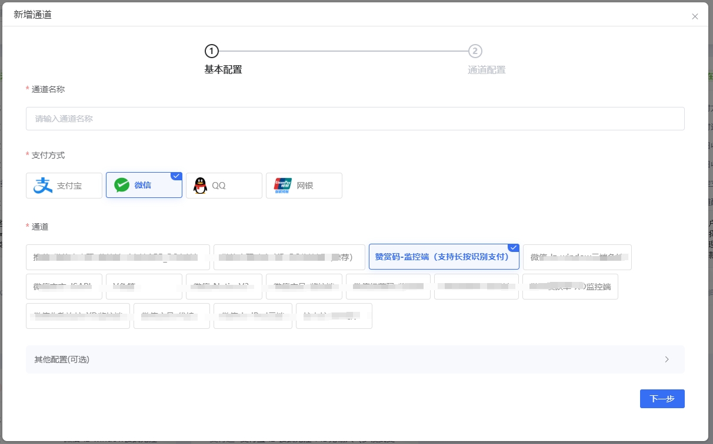Select the 赞赏码-监控端 channel option
This screenshot has width=713, height=444.
click(444, 257)
